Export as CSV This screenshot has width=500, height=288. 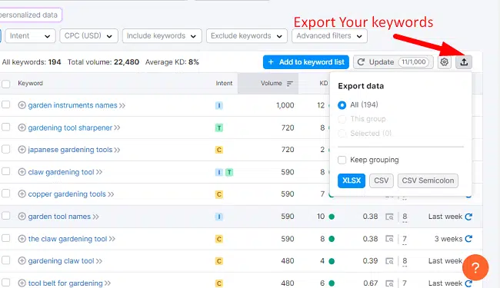(x=382, y=180)
